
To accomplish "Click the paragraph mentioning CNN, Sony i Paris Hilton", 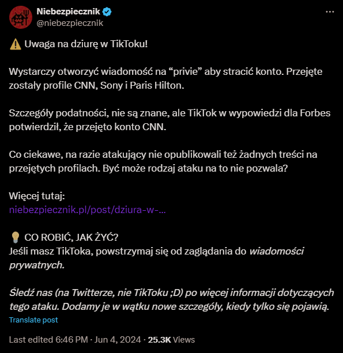I will [x=165, y=78].
